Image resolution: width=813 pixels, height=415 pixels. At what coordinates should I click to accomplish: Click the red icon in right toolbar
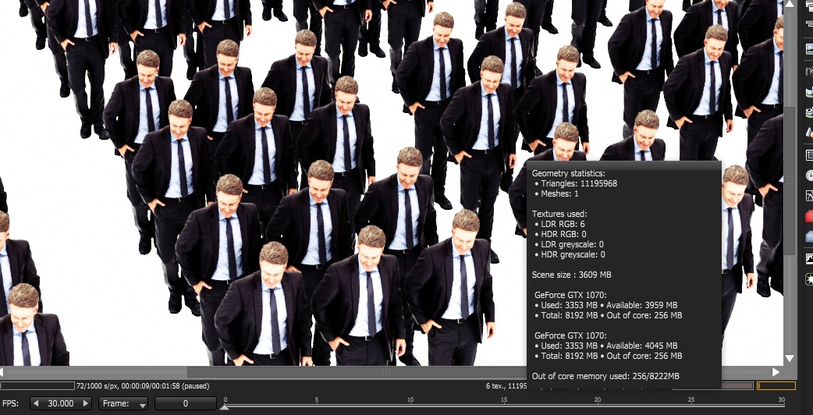(809, 216)
